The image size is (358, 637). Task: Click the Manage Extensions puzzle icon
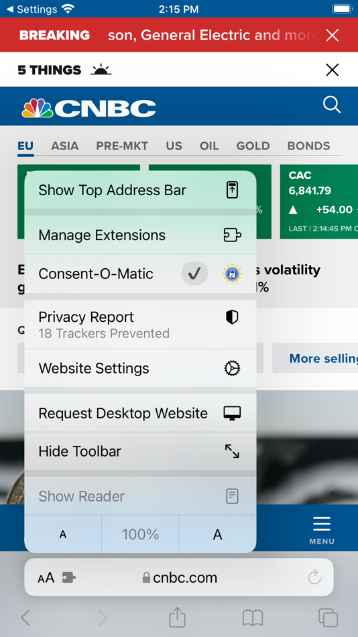coord(232,235)
